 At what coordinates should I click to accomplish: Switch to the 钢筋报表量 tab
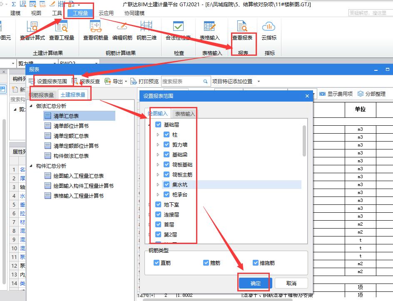[x=42, y=95]
